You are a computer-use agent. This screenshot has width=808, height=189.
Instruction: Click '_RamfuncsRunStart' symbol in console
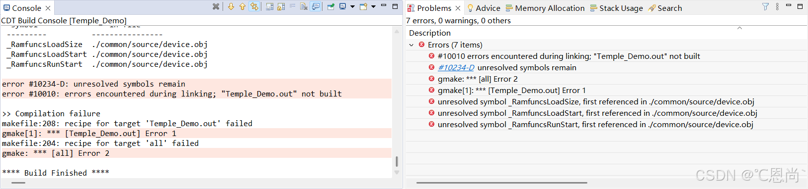tap(44, 64)
